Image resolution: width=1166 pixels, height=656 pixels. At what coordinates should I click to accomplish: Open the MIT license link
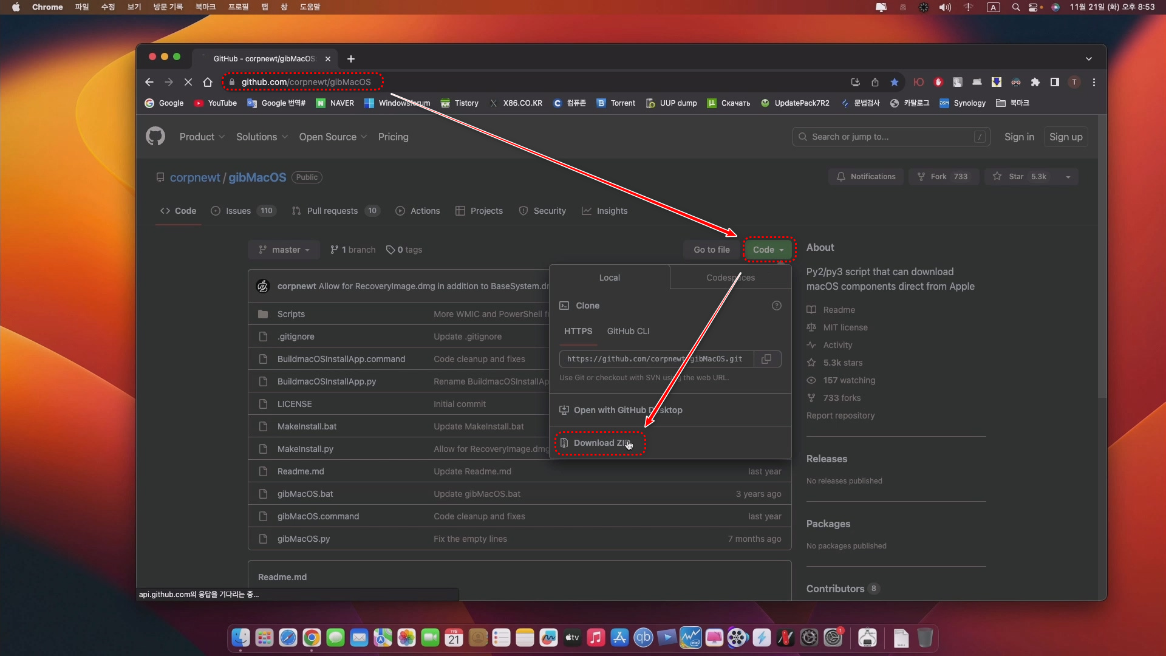pos(845,327)
